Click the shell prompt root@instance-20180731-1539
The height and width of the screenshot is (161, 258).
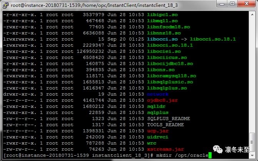[47, 155]
